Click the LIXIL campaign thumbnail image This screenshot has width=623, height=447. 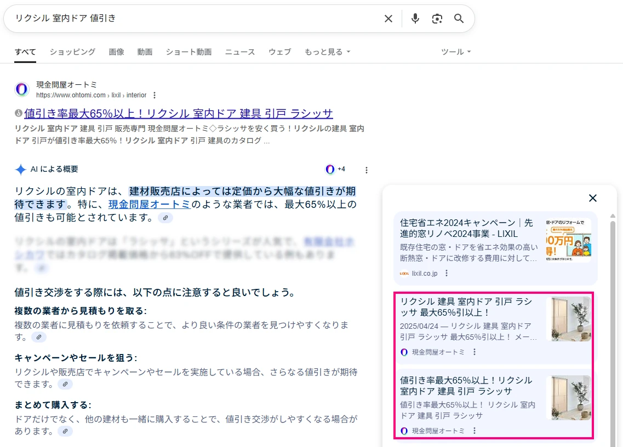point(569,240)
